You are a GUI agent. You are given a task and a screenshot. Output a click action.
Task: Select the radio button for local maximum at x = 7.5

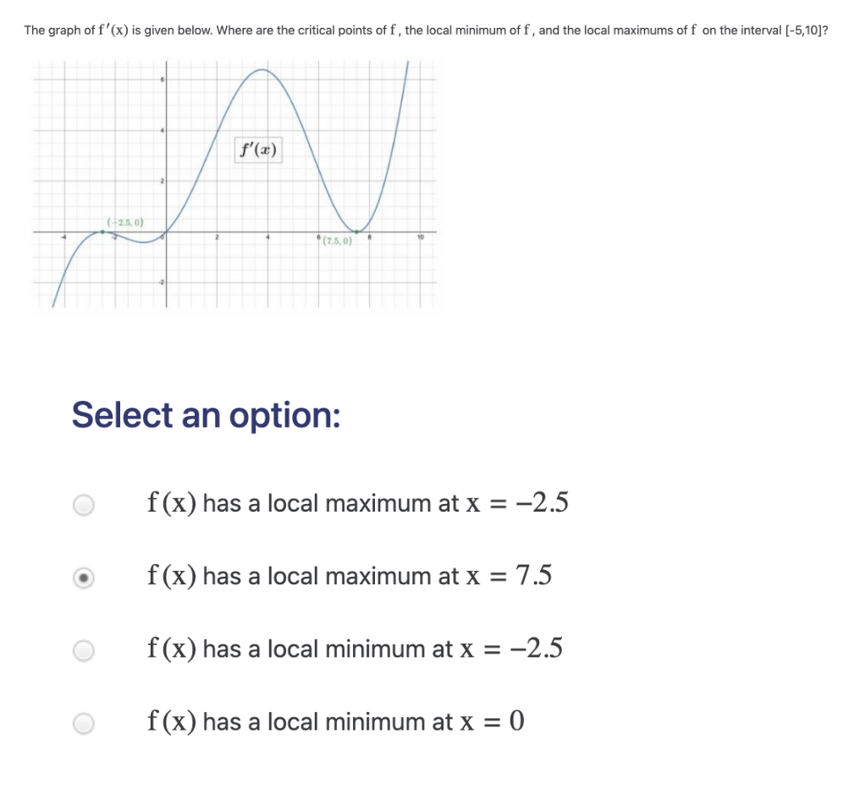(84, 578)
